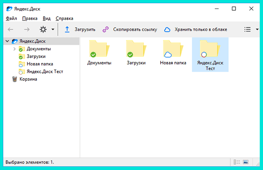Click the Яндекс.Диск Тест folder icon in tree
263x170 pixels.
coord(22,72)
